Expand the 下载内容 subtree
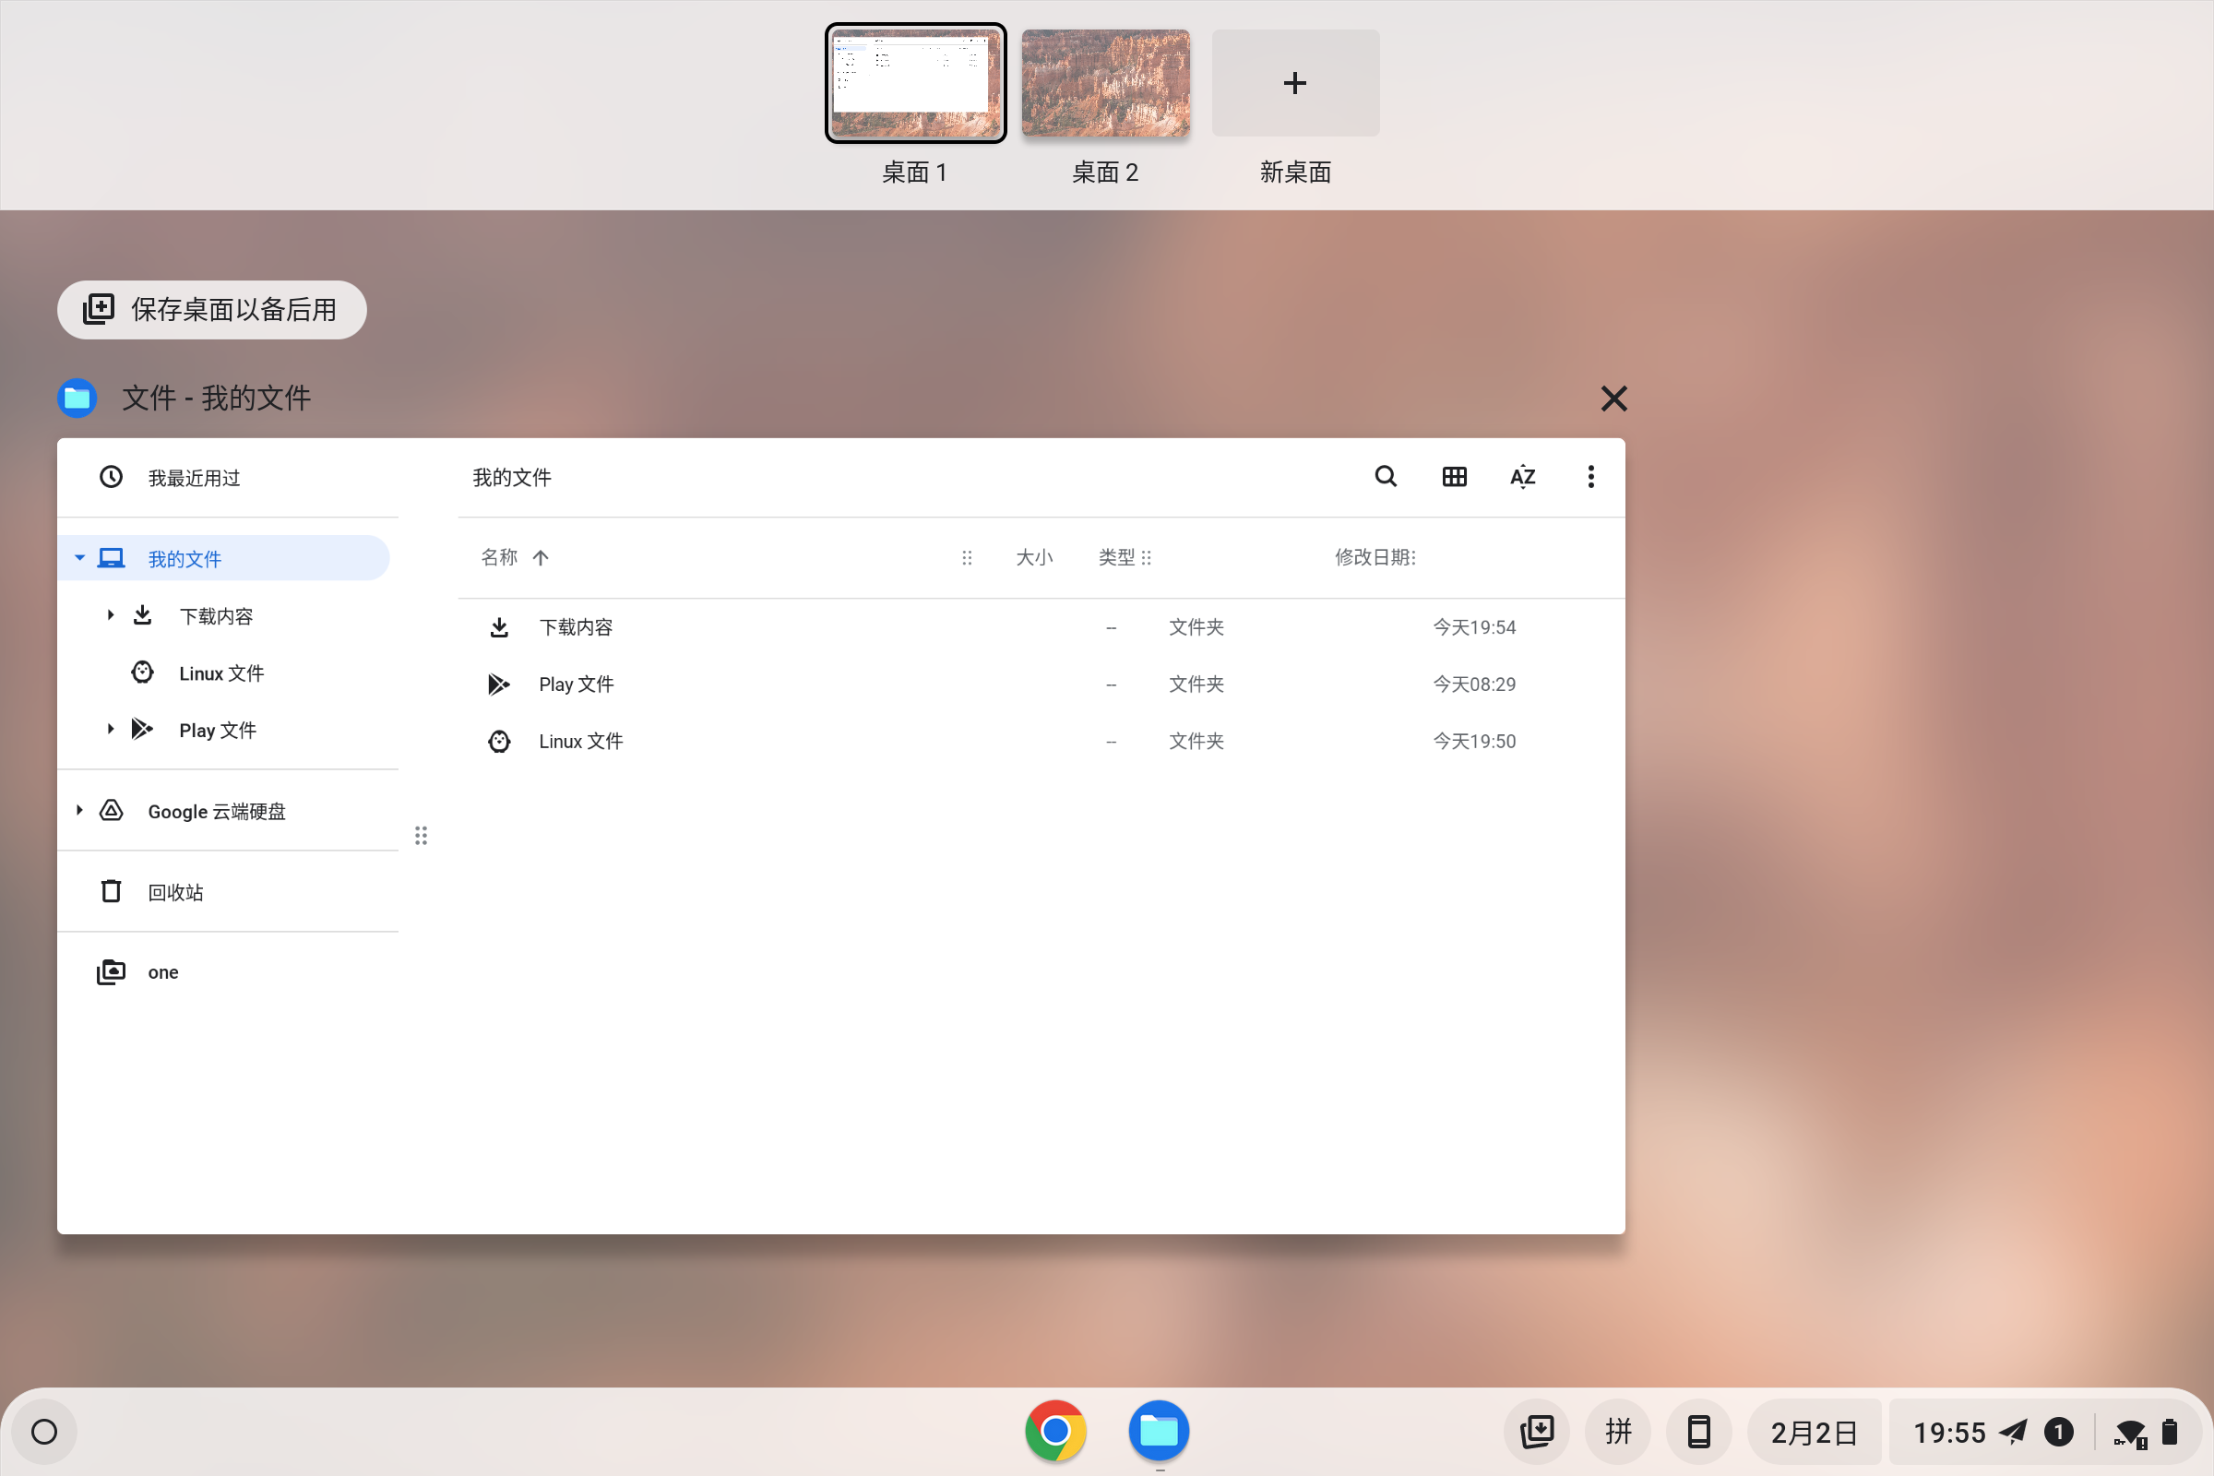 [109, 614]
